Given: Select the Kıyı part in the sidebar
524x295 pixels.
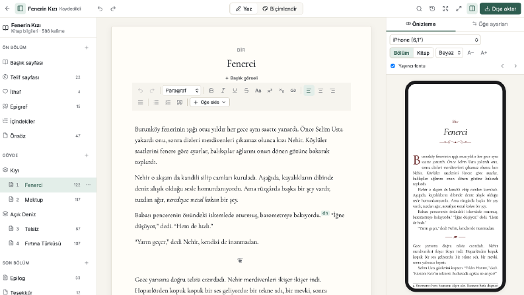Looking at the screenshot, I should pos(48,170).
